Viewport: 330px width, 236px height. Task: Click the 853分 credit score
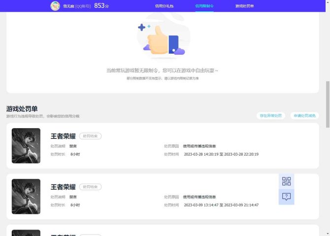(101, 6)
